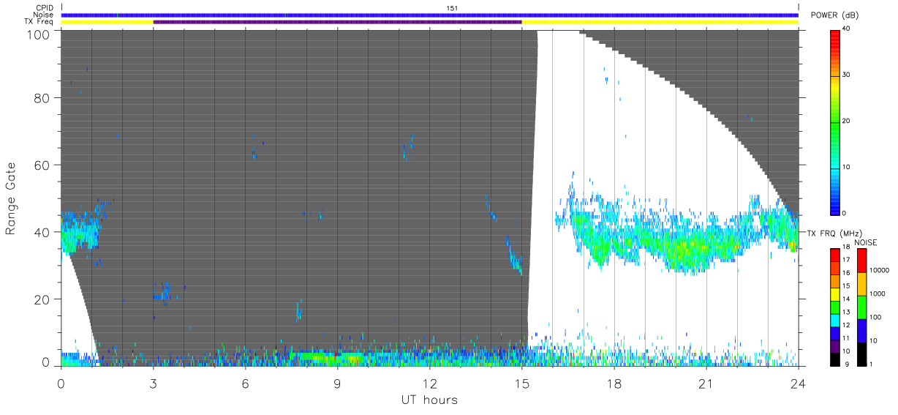Click the CPID value 151
Screen dimensions: 898x415
(x=452, y=8)
